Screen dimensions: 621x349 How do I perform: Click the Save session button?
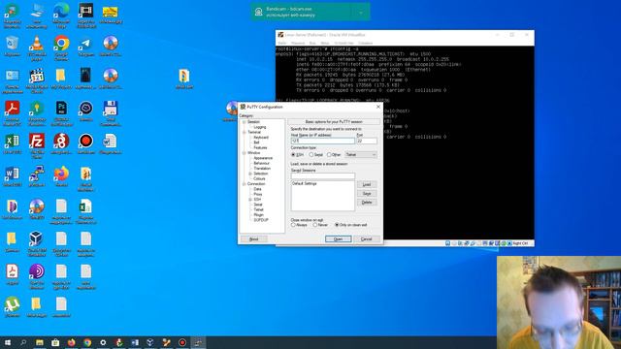(367, 194)
